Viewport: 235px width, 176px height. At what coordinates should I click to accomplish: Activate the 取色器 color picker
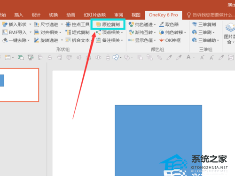click(169, 24)
